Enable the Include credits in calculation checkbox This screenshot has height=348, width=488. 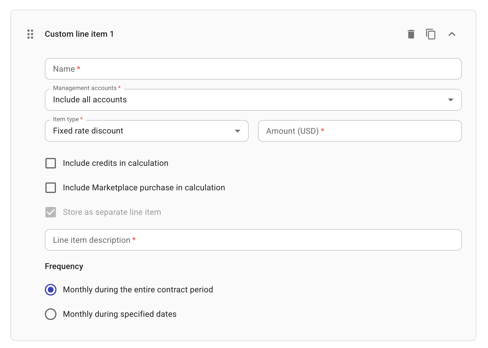pos(50,163)
